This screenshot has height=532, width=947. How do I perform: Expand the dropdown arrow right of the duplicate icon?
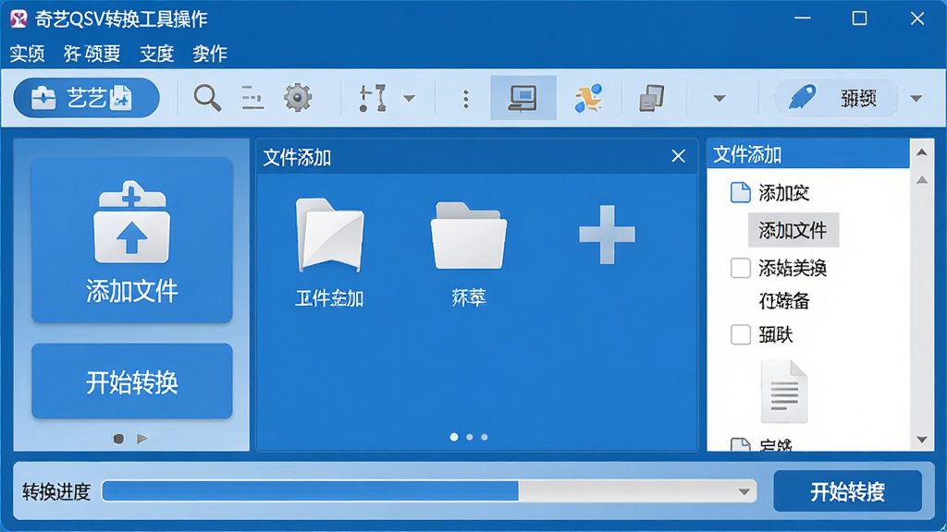point(719,98)
